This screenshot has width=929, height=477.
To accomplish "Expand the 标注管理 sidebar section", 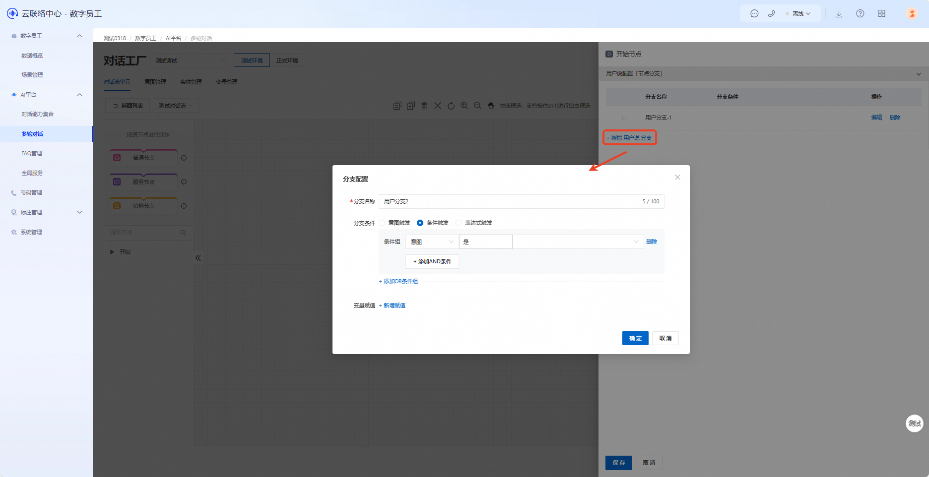I will click(79, 212).
